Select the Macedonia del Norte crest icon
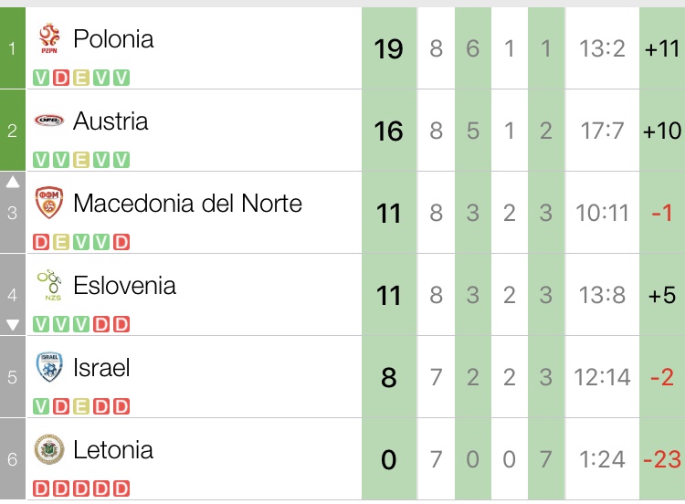Image resolution: width=685 pixels, height=504 pixels. pyautogui.click(x=48, y=203)
